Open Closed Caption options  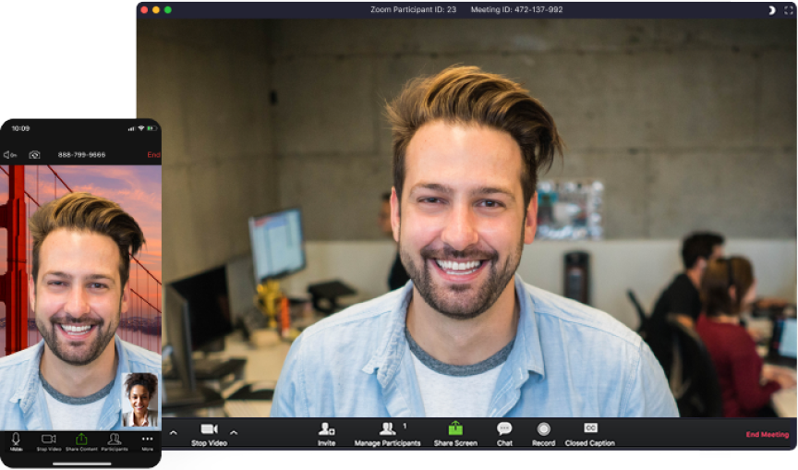[x=590, y=435]
